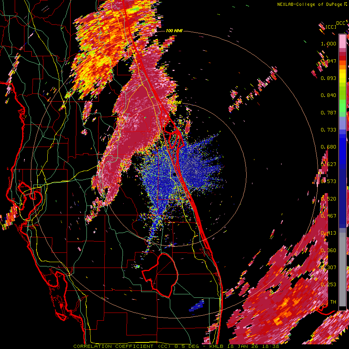This screenshot has width=349, height=349.
Task: Click the 0.307 scale label
Action: click(x=328, y=267)
